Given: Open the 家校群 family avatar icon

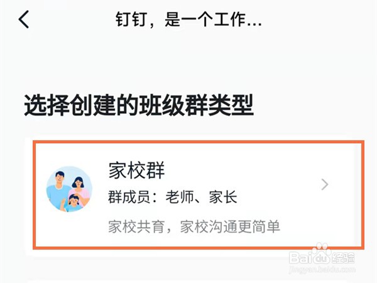Looking at the screenshot, I should tap(69, 189).
